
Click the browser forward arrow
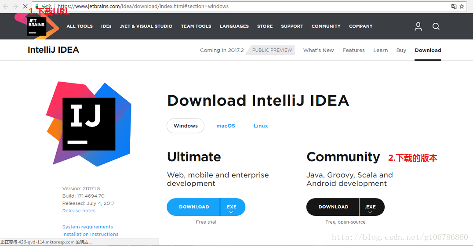15,6
